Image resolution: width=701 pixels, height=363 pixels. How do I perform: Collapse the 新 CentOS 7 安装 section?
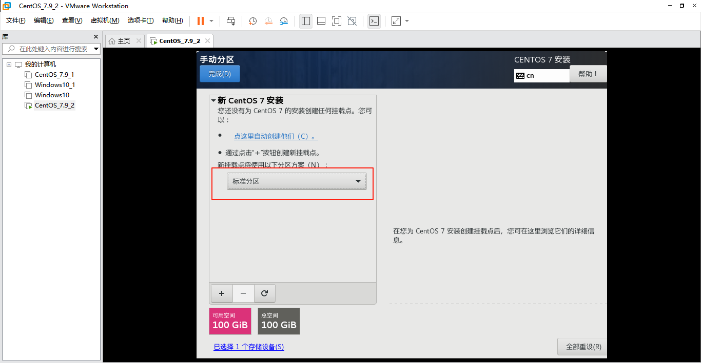pos(213,100)
